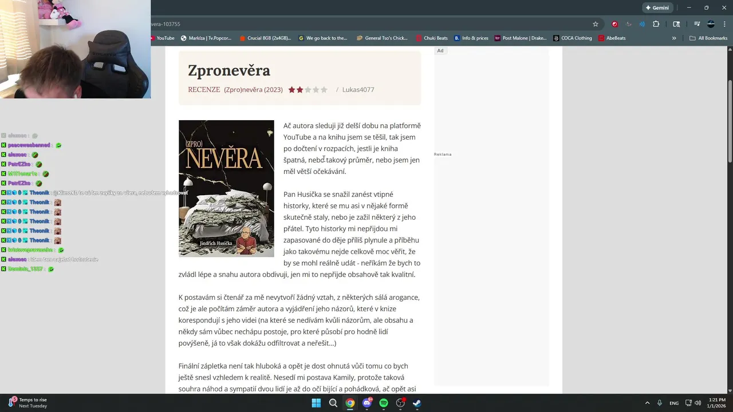Viewport: 733px width, 412px height.
Task: Click chat user Dominis_1337
Action: (x=25, y=269)
